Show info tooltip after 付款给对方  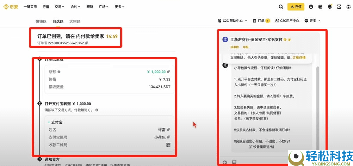(97, 110)
